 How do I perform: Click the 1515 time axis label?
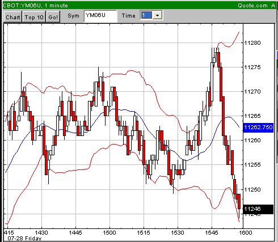pos(144,232)
